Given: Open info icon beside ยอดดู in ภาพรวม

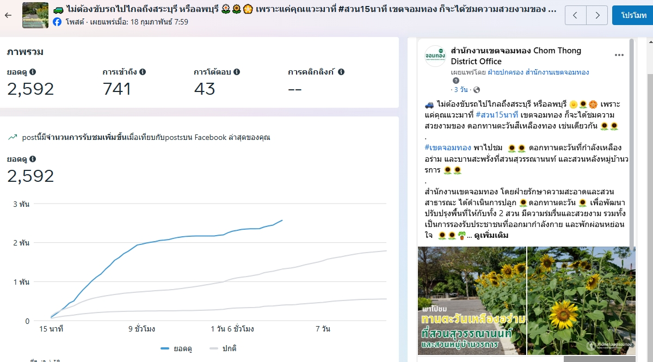Looking at the screenshot, I should [33, 72].
